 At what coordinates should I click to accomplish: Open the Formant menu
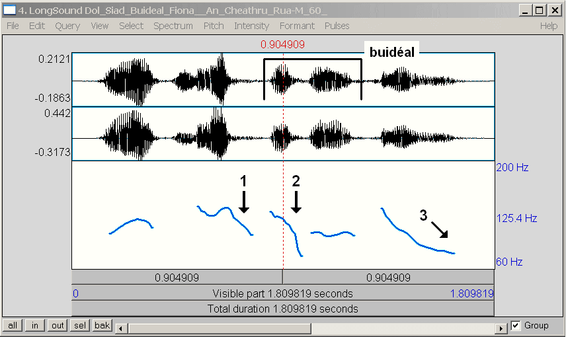pos(297,26)
